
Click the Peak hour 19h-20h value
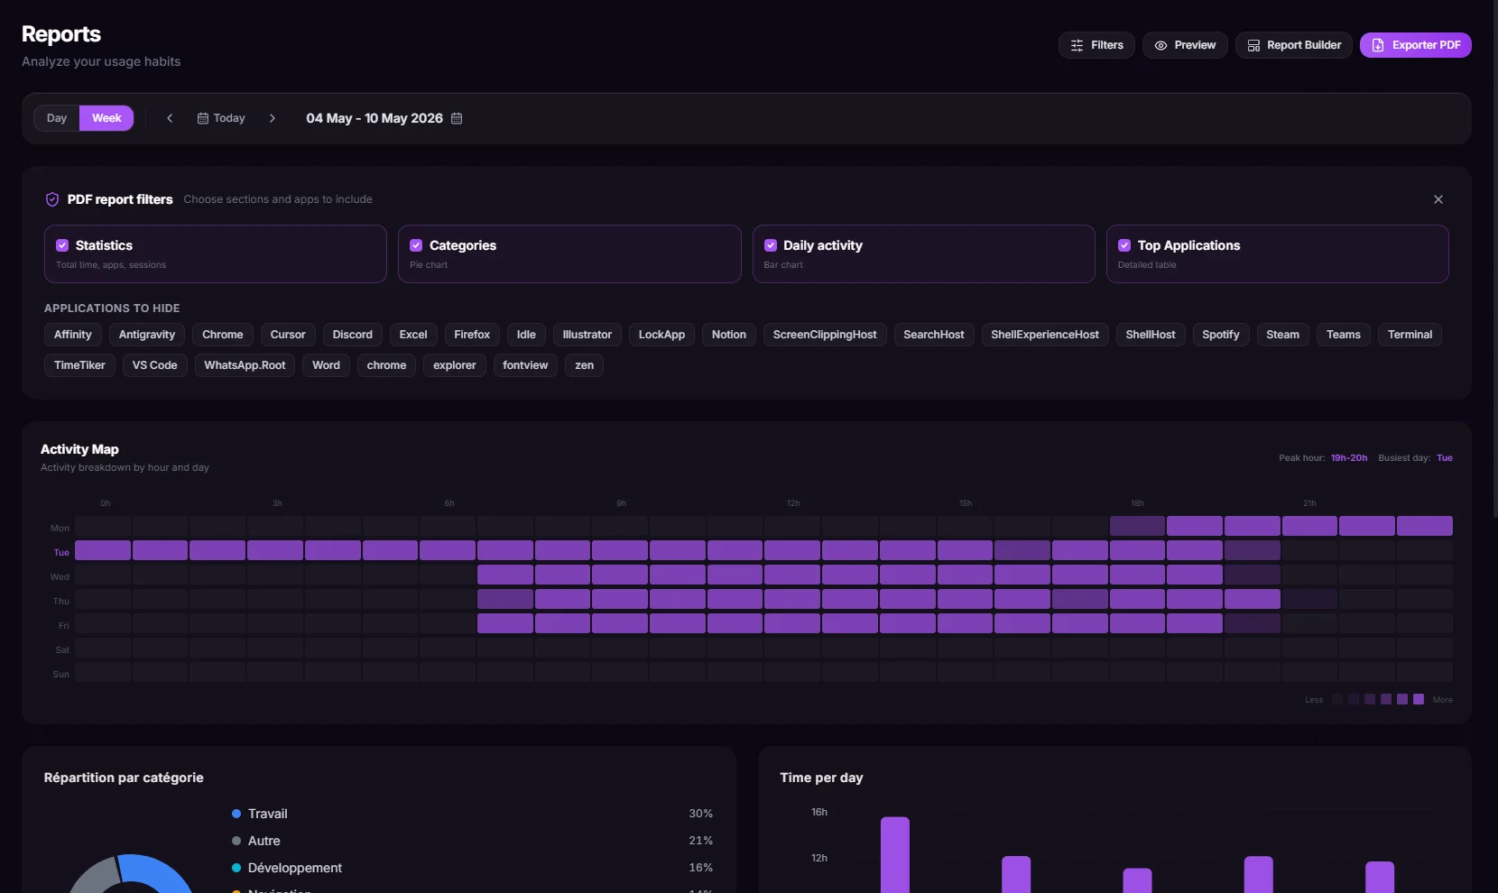click(1349, 458)
